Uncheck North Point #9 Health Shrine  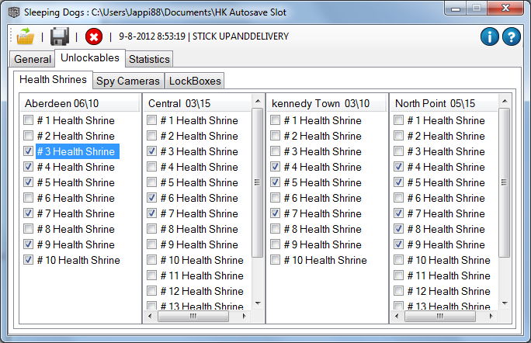pos(399,244)
